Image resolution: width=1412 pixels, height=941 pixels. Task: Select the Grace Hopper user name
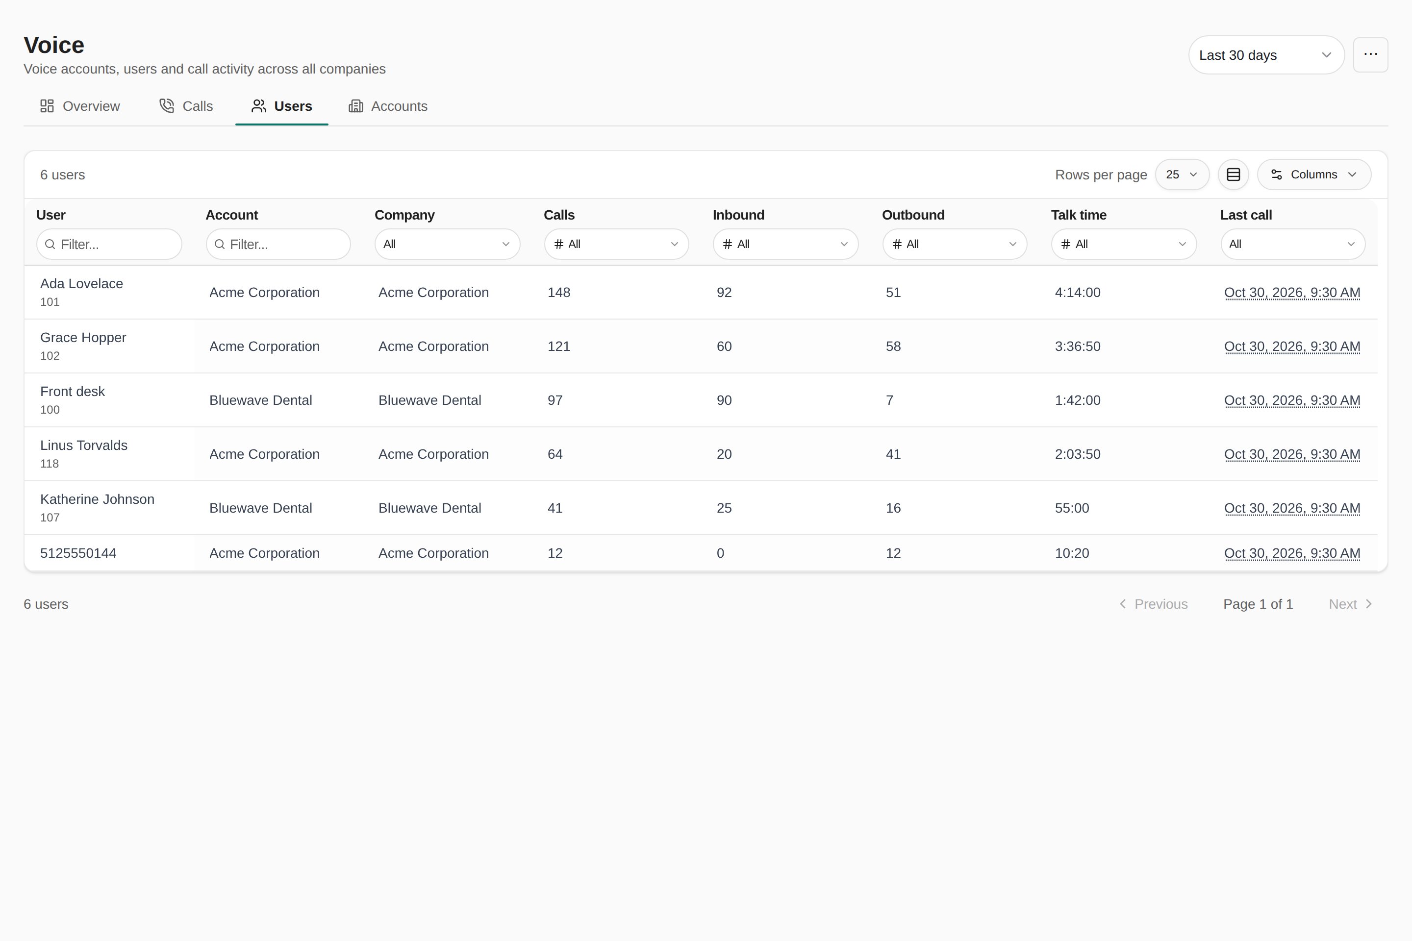tap(83, 338)
